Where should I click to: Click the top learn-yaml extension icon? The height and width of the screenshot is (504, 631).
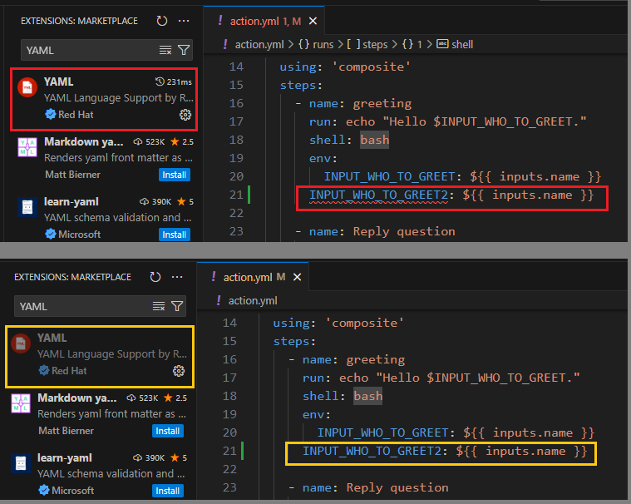pos(27,207)
